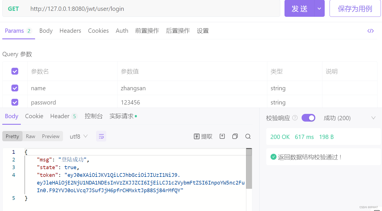Open the utf8 encoding dropdown
Screen dimensions: 382x211
(79, 136)
